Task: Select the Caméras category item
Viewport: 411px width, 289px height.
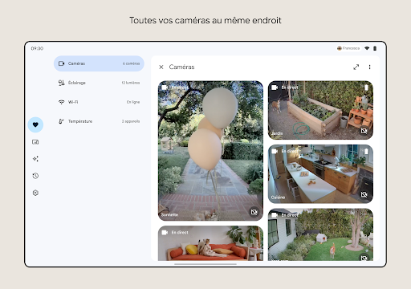Action: pos(99,63)
